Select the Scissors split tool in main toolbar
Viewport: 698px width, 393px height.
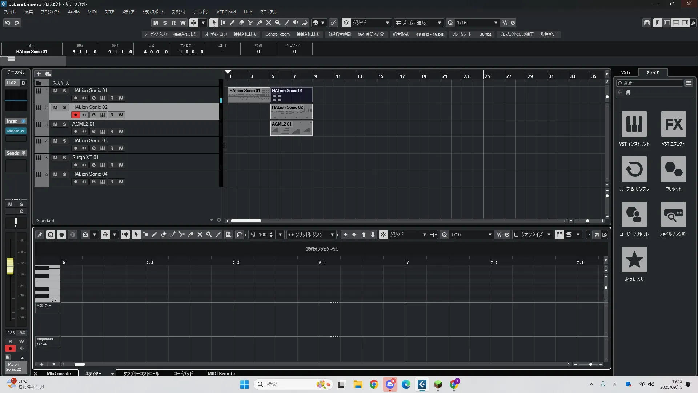coord(250,23)
